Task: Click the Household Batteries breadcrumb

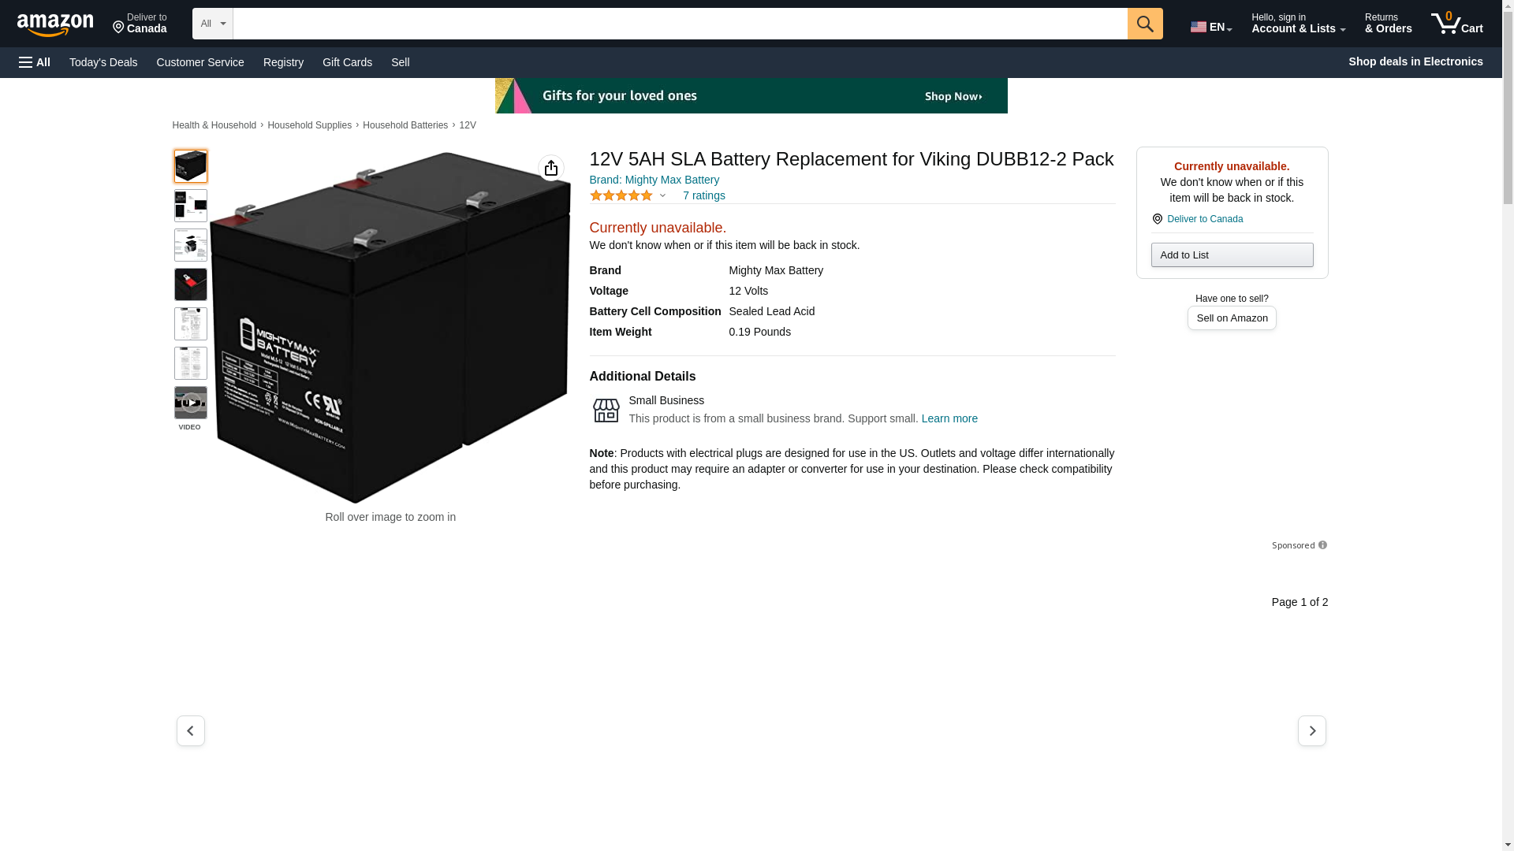Action: pyautogui.click(x=405, y=125)
